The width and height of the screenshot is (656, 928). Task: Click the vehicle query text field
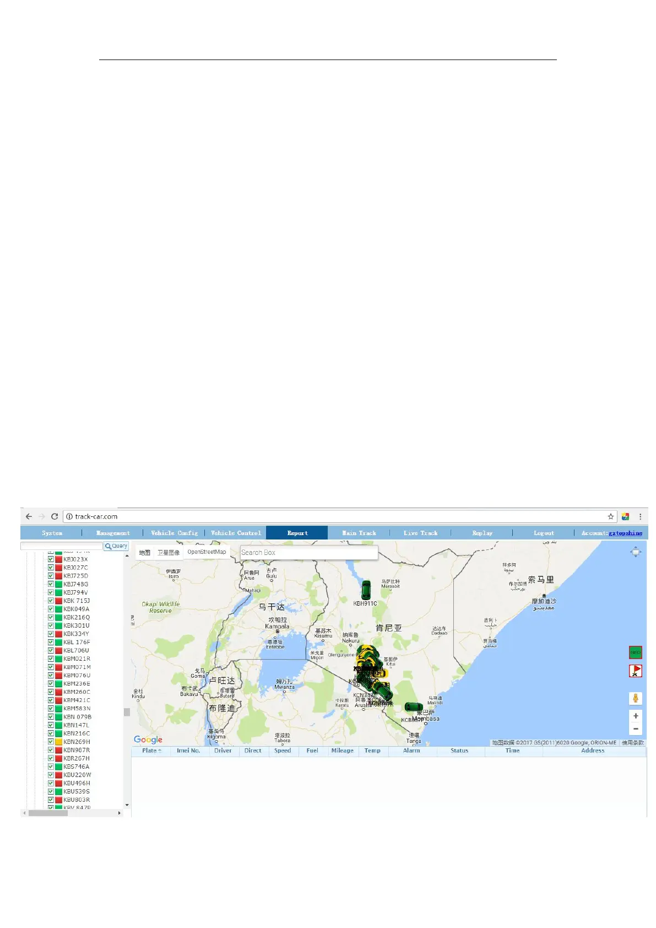click(x=62, y=546)
